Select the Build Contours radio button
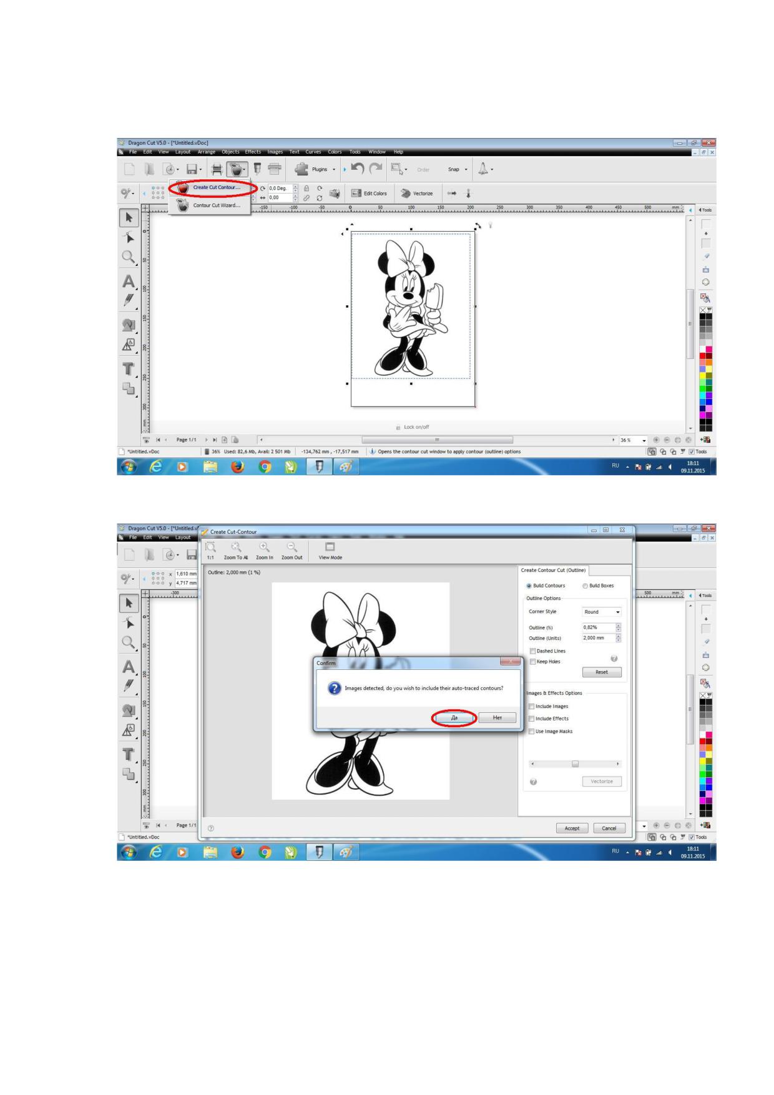774x1095 pixels. click(x=546, y=586)
